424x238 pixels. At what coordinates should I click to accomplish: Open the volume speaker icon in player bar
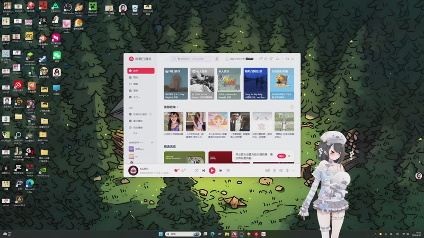(x=287, y=170)
